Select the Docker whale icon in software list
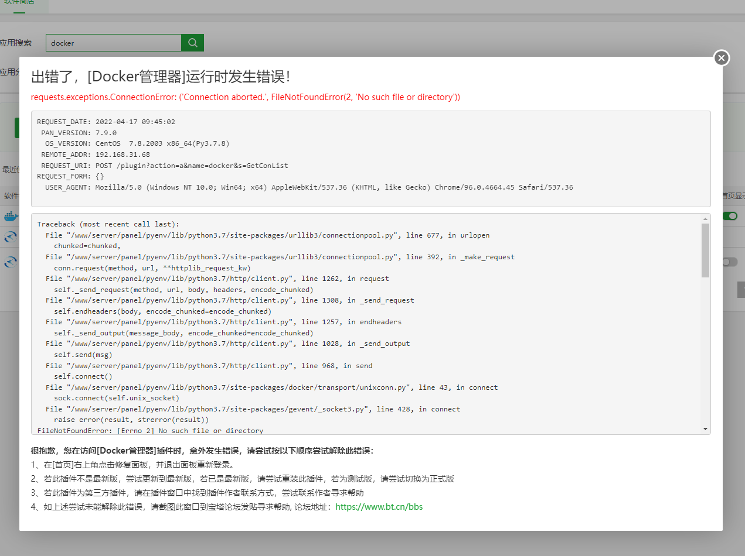 point(11,217)
